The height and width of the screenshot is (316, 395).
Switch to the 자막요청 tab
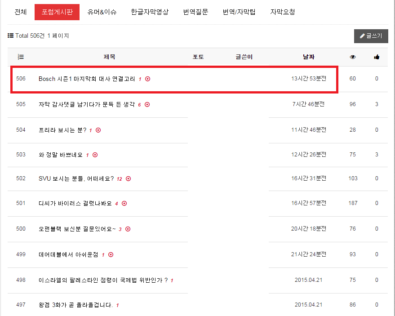282,12
